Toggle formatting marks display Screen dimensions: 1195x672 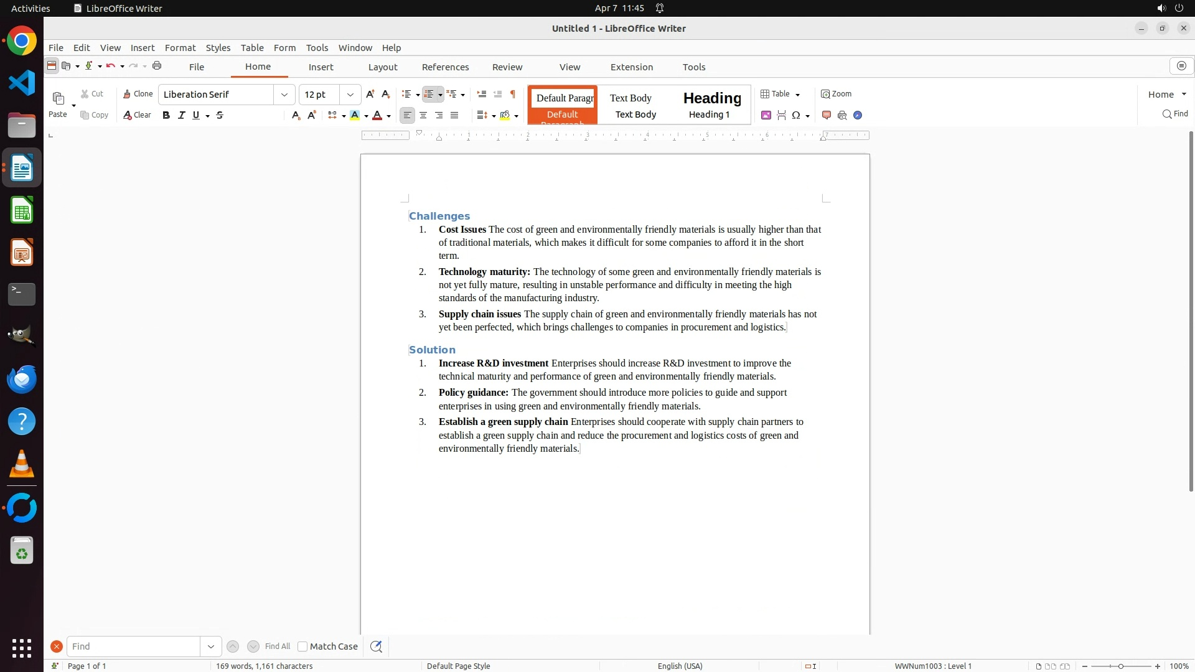tap(513, 94)
